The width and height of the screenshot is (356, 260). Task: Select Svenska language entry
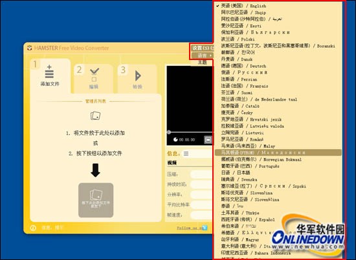(x=278, y=179)
